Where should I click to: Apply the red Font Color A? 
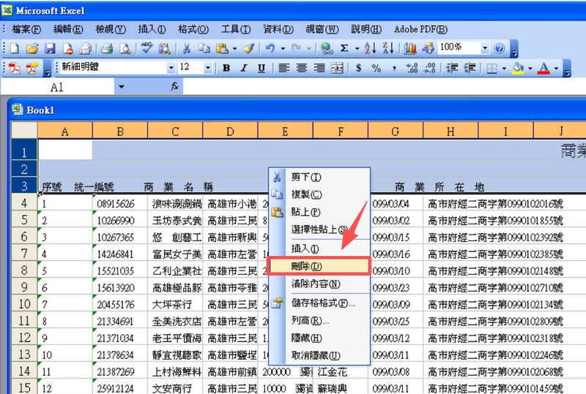544,68
